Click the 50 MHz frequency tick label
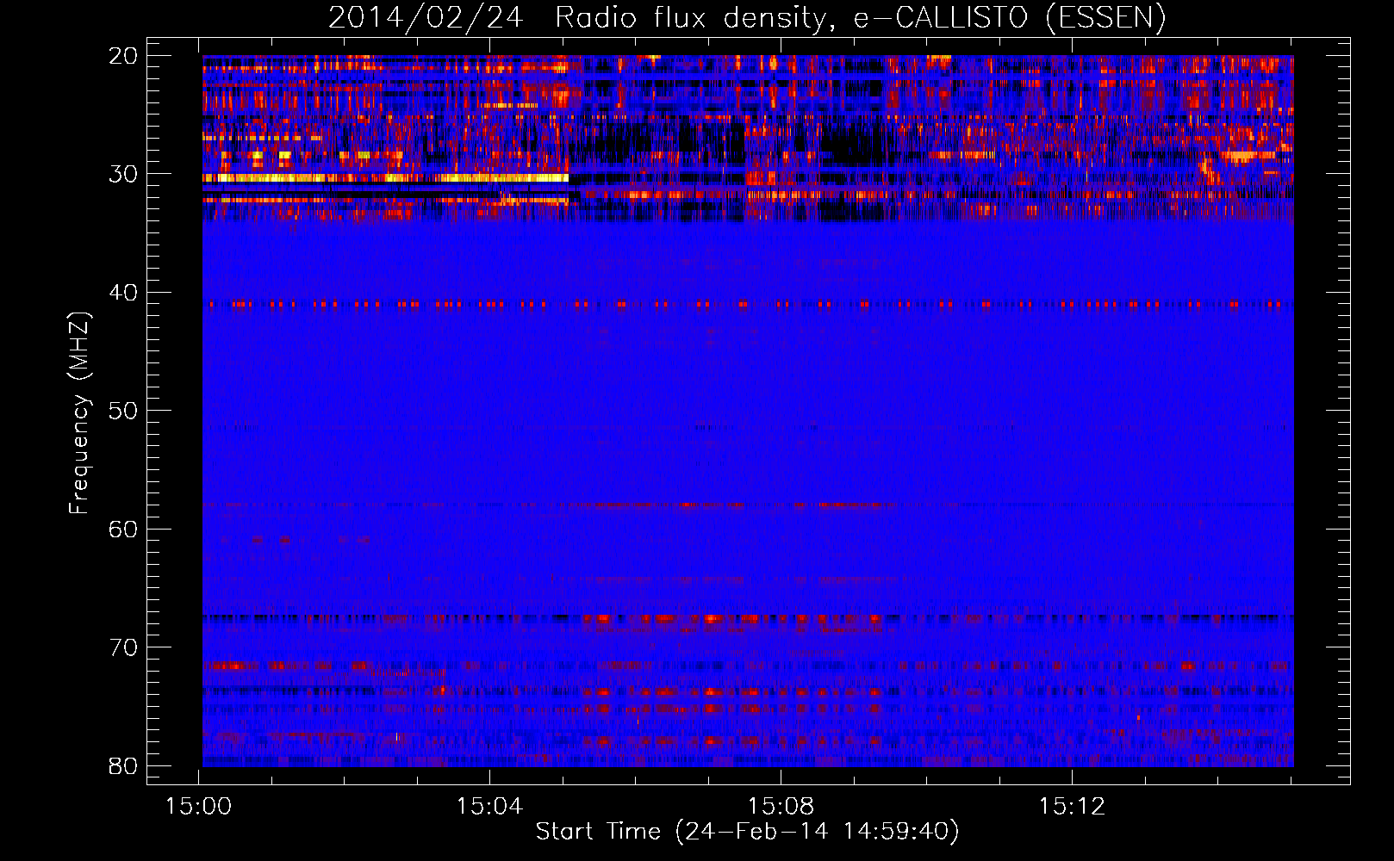Screen dimensions: 1394x861 tap(123, 411)
